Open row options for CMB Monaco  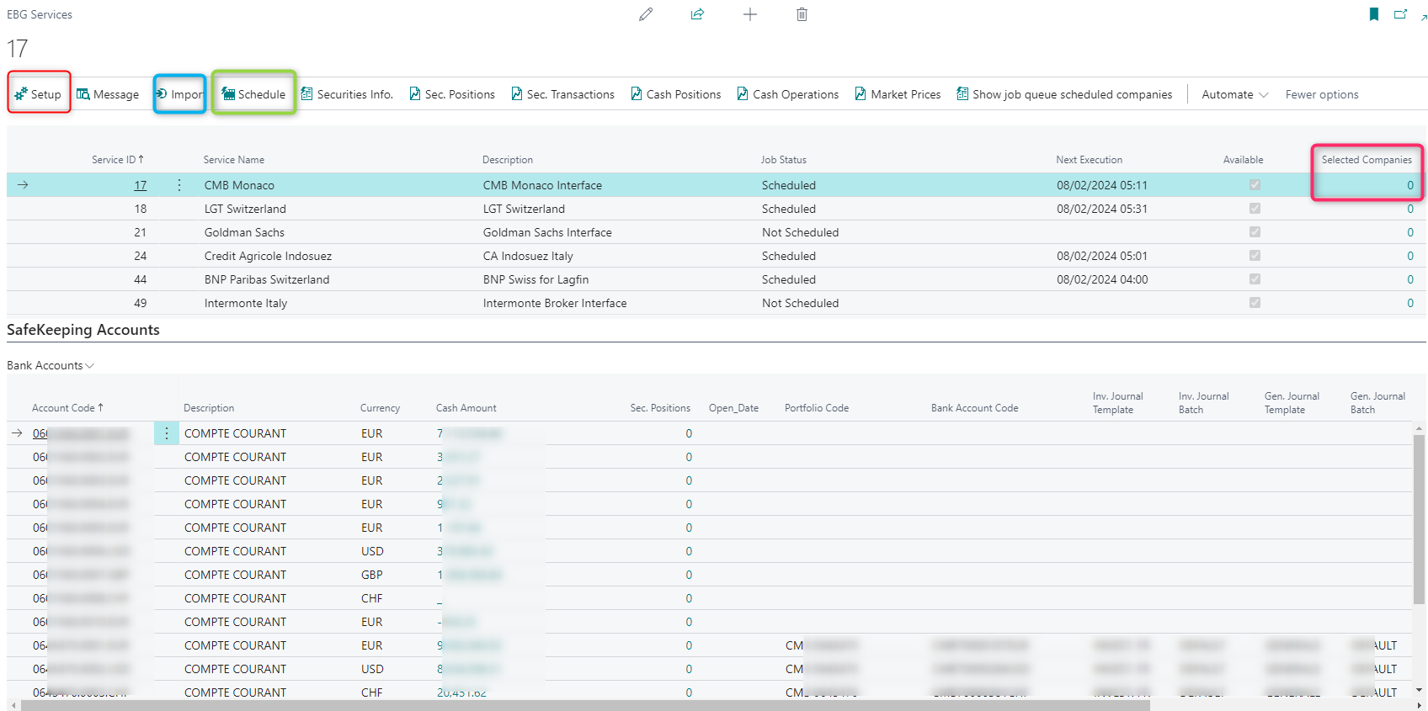pyautogui.click(x=179, y=185)
